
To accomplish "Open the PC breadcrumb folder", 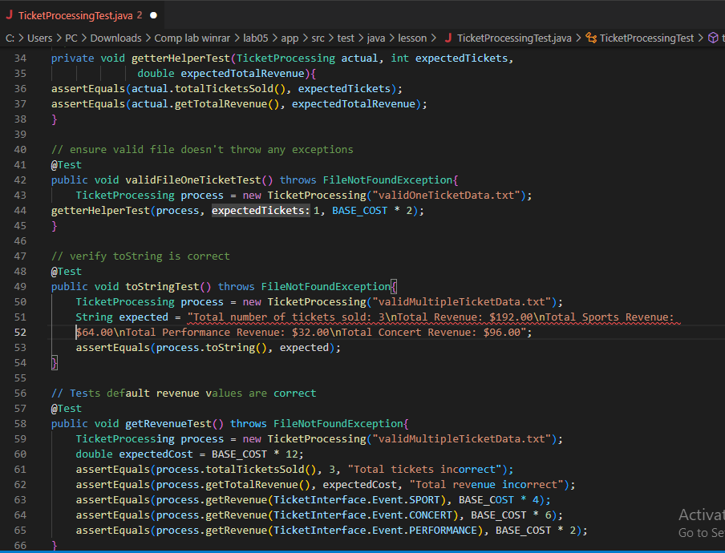I will [71, 38].
